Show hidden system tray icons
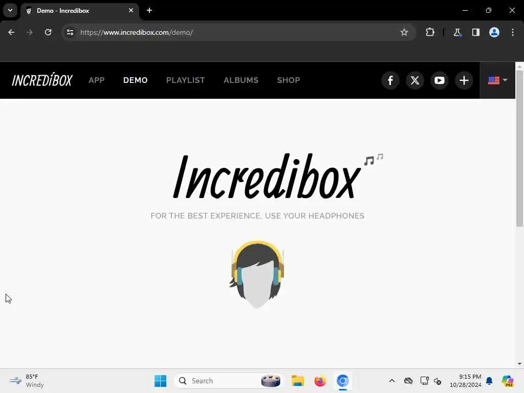Screen dimensions: 524x393 (392, 381)
